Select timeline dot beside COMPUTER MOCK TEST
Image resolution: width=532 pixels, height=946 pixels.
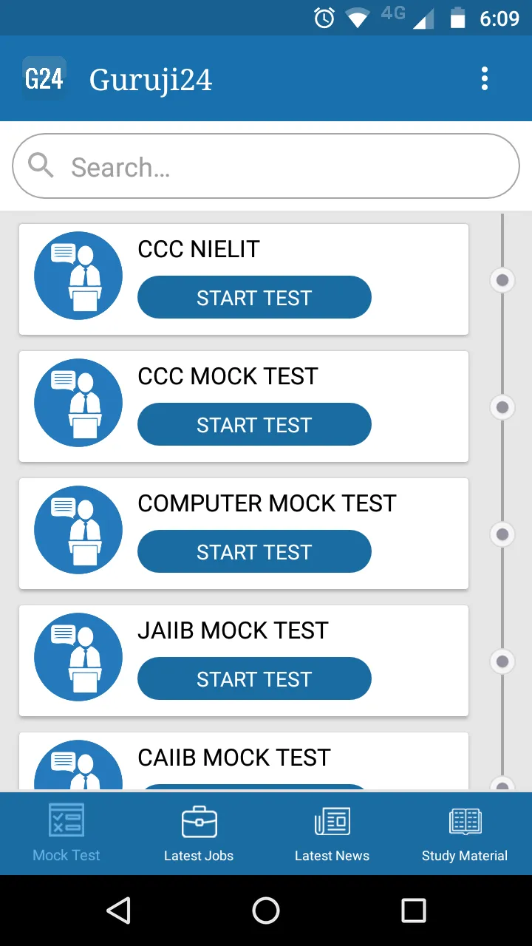point(502,534)
